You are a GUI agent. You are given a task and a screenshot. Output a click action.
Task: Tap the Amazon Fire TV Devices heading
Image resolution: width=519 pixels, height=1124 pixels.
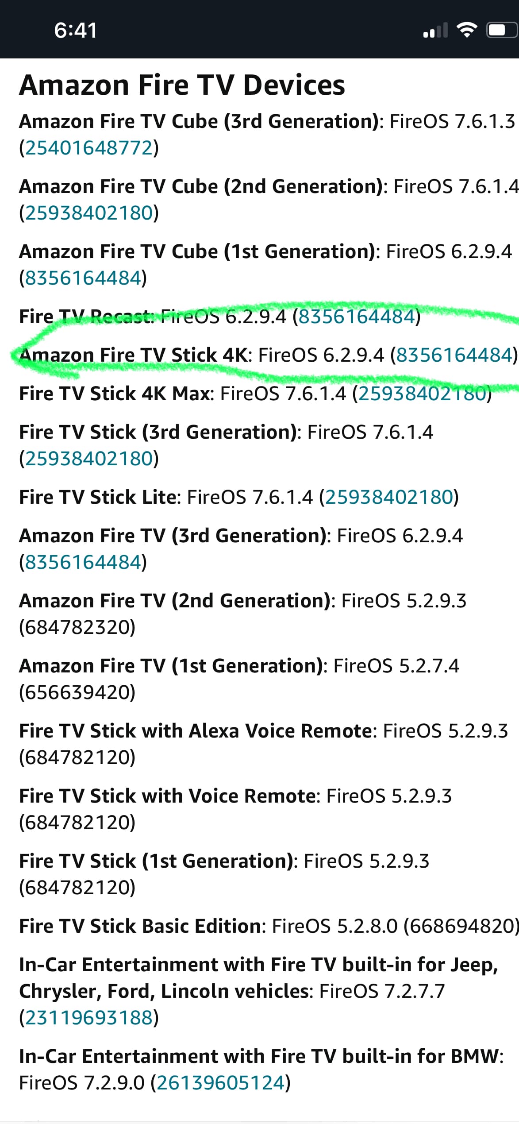point(182,85)
